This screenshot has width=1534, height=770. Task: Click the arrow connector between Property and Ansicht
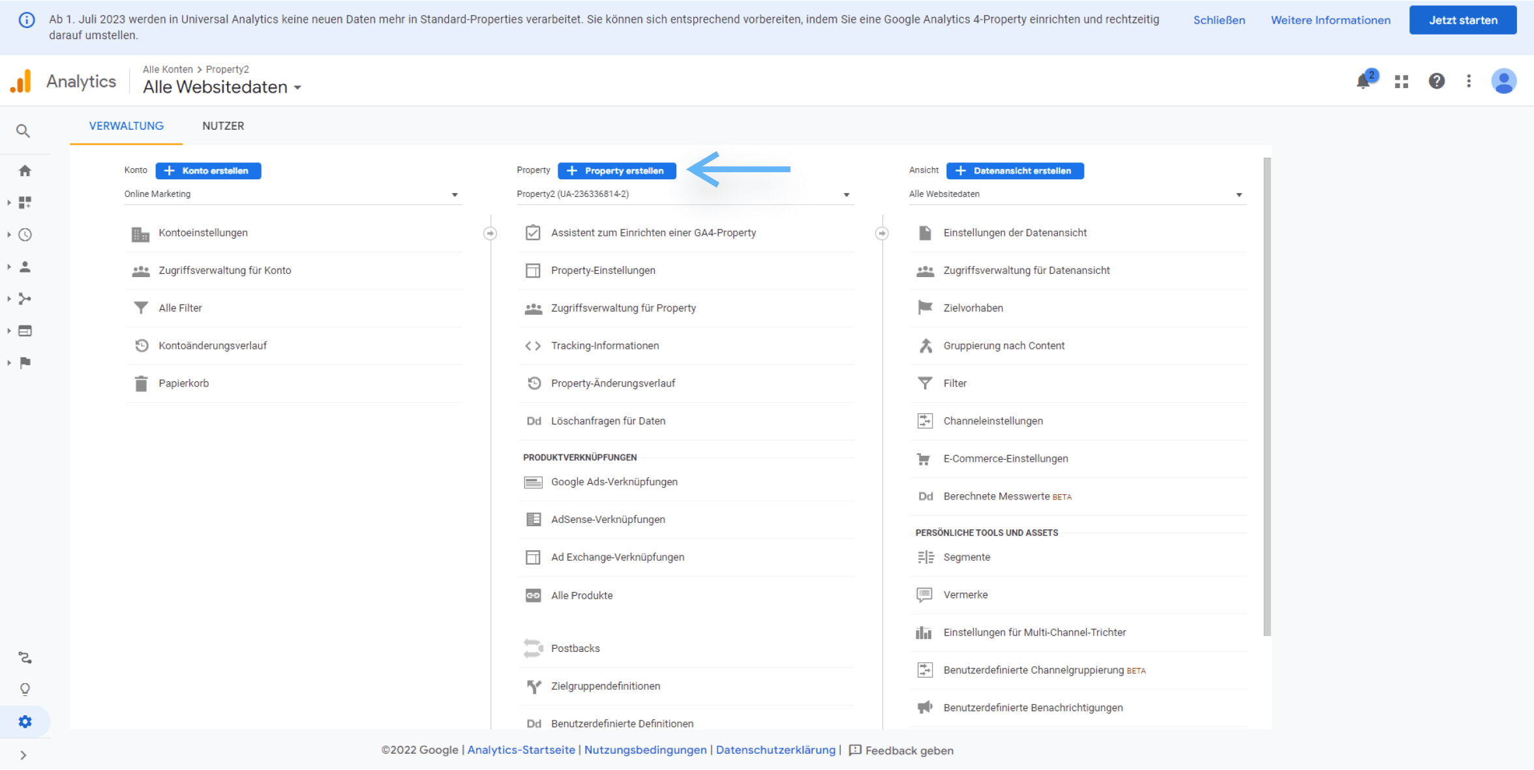(x=882, y=233)
